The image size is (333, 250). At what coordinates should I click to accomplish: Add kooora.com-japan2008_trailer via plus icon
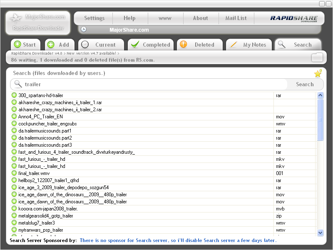click(14, 209)
